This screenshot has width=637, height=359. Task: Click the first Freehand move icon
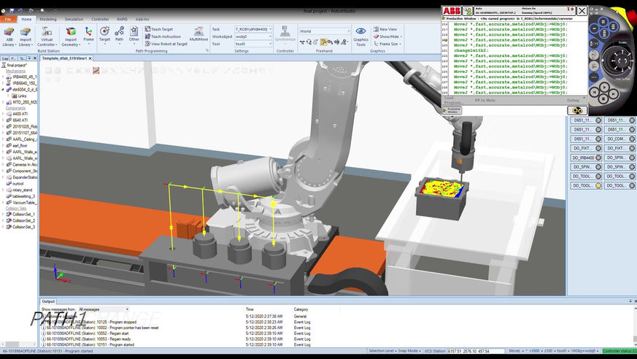302,42
